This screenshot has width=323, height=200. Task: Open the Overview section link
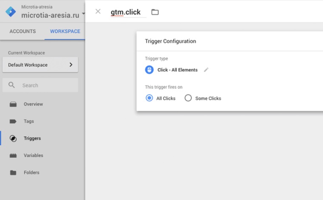point(33,104)
